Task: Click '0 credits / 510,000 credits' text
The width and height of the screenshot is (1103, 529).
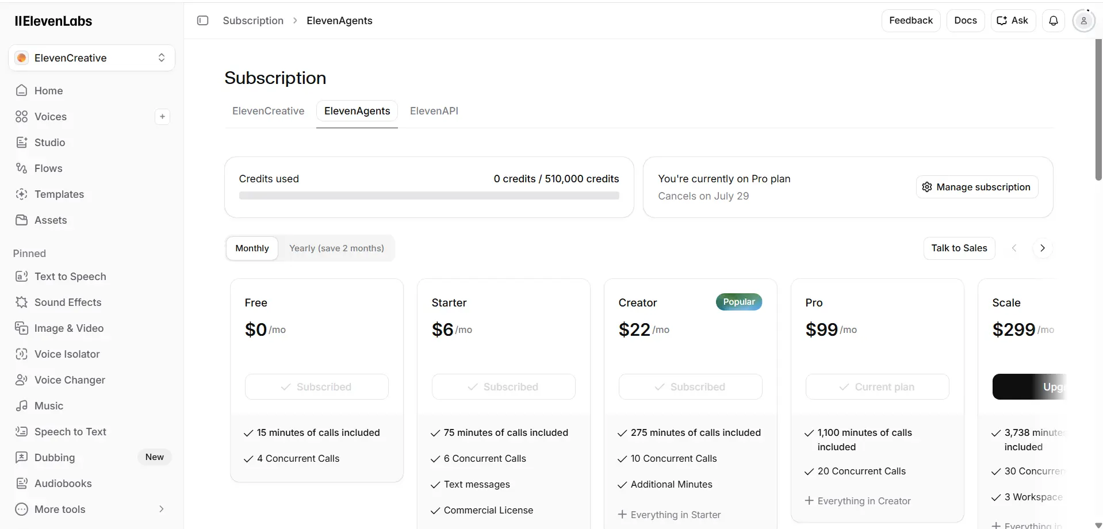Action: click(556, 179)
